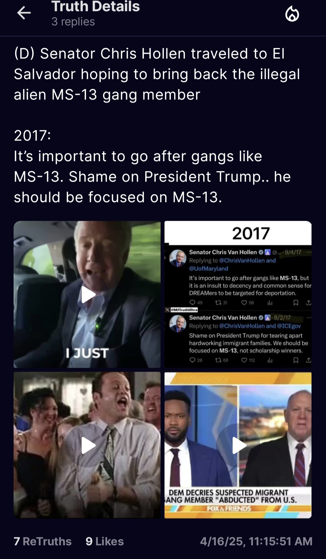
Task: Tap the retweet icon showing 68
Action: (x=218, y=360)
